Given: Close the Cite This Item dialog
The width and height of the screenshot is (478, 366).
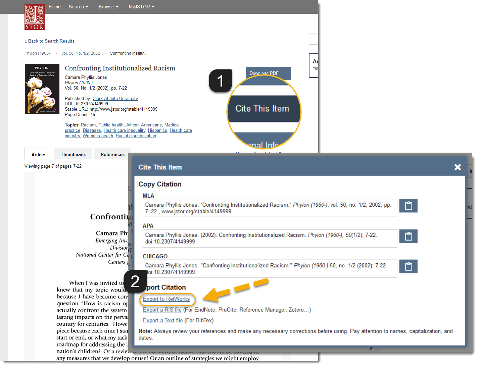Looking at the screenshot, I should (x=458, y=167).
